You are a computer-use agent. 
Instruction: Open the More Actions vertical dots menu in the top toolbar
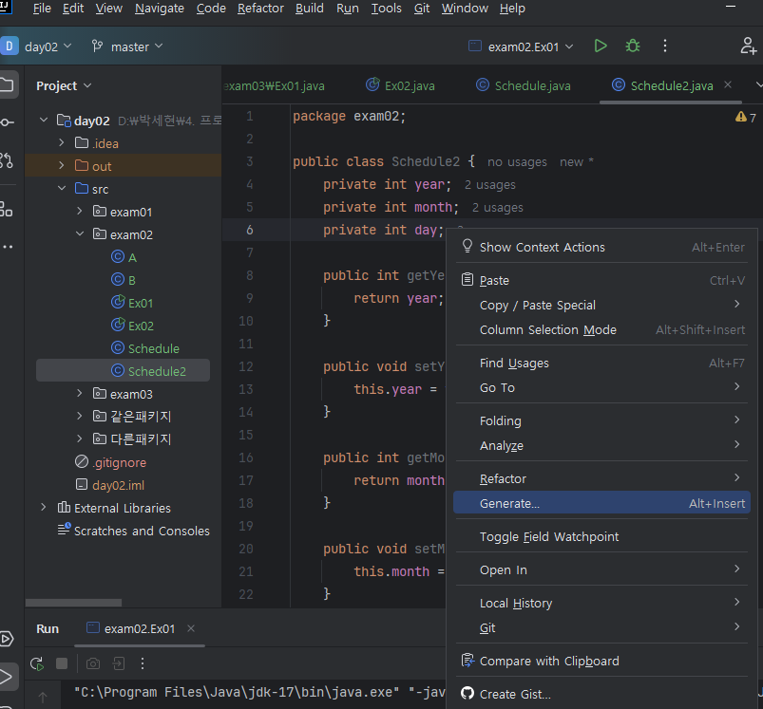click(x=665, y=47)
